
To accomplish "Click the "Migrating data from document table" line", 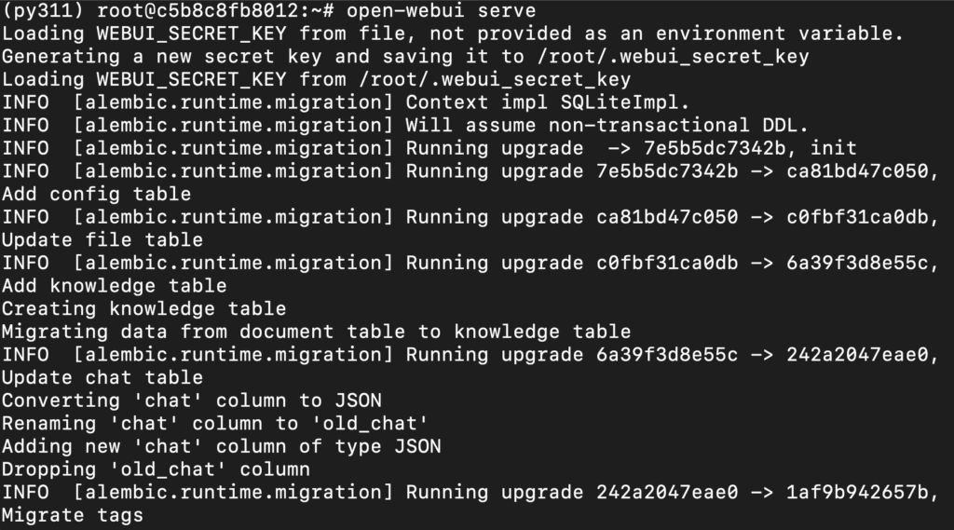I will click(316, 332).
